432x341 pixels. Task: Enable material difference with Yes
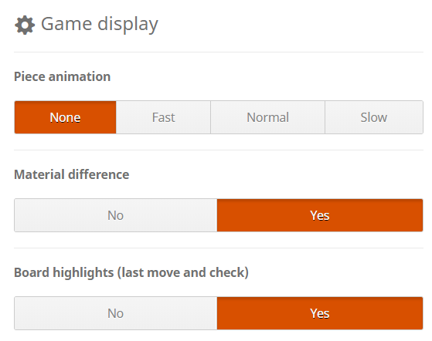320,215
